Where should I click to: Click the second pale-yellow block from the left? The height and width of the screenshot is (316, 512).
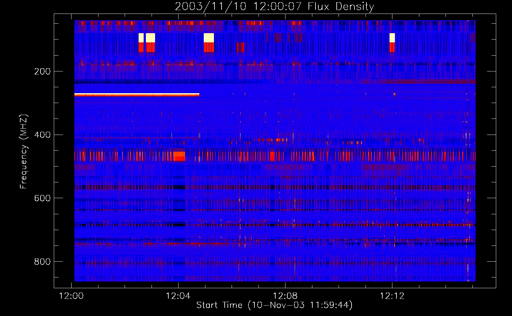pos(150,38)
